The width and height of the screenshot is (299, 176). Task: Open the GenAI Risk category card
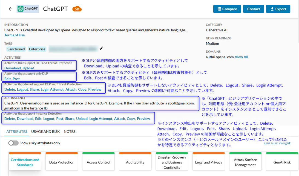point(282,162)
